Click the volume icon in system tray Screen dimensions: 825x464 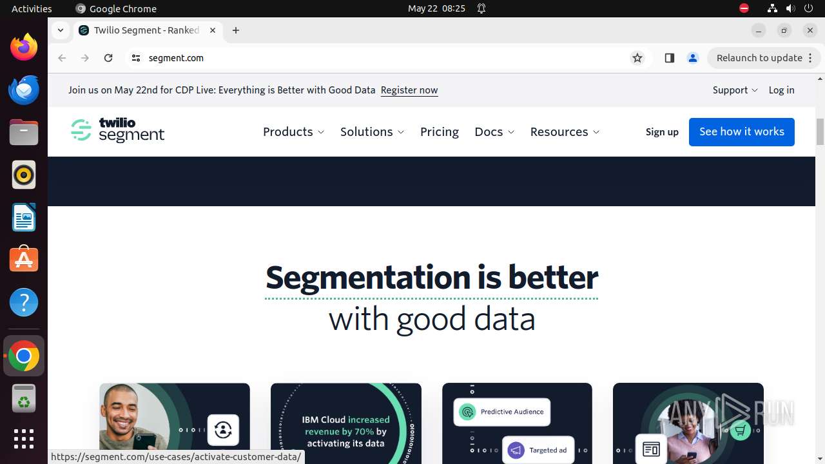[x=790, y=8]
